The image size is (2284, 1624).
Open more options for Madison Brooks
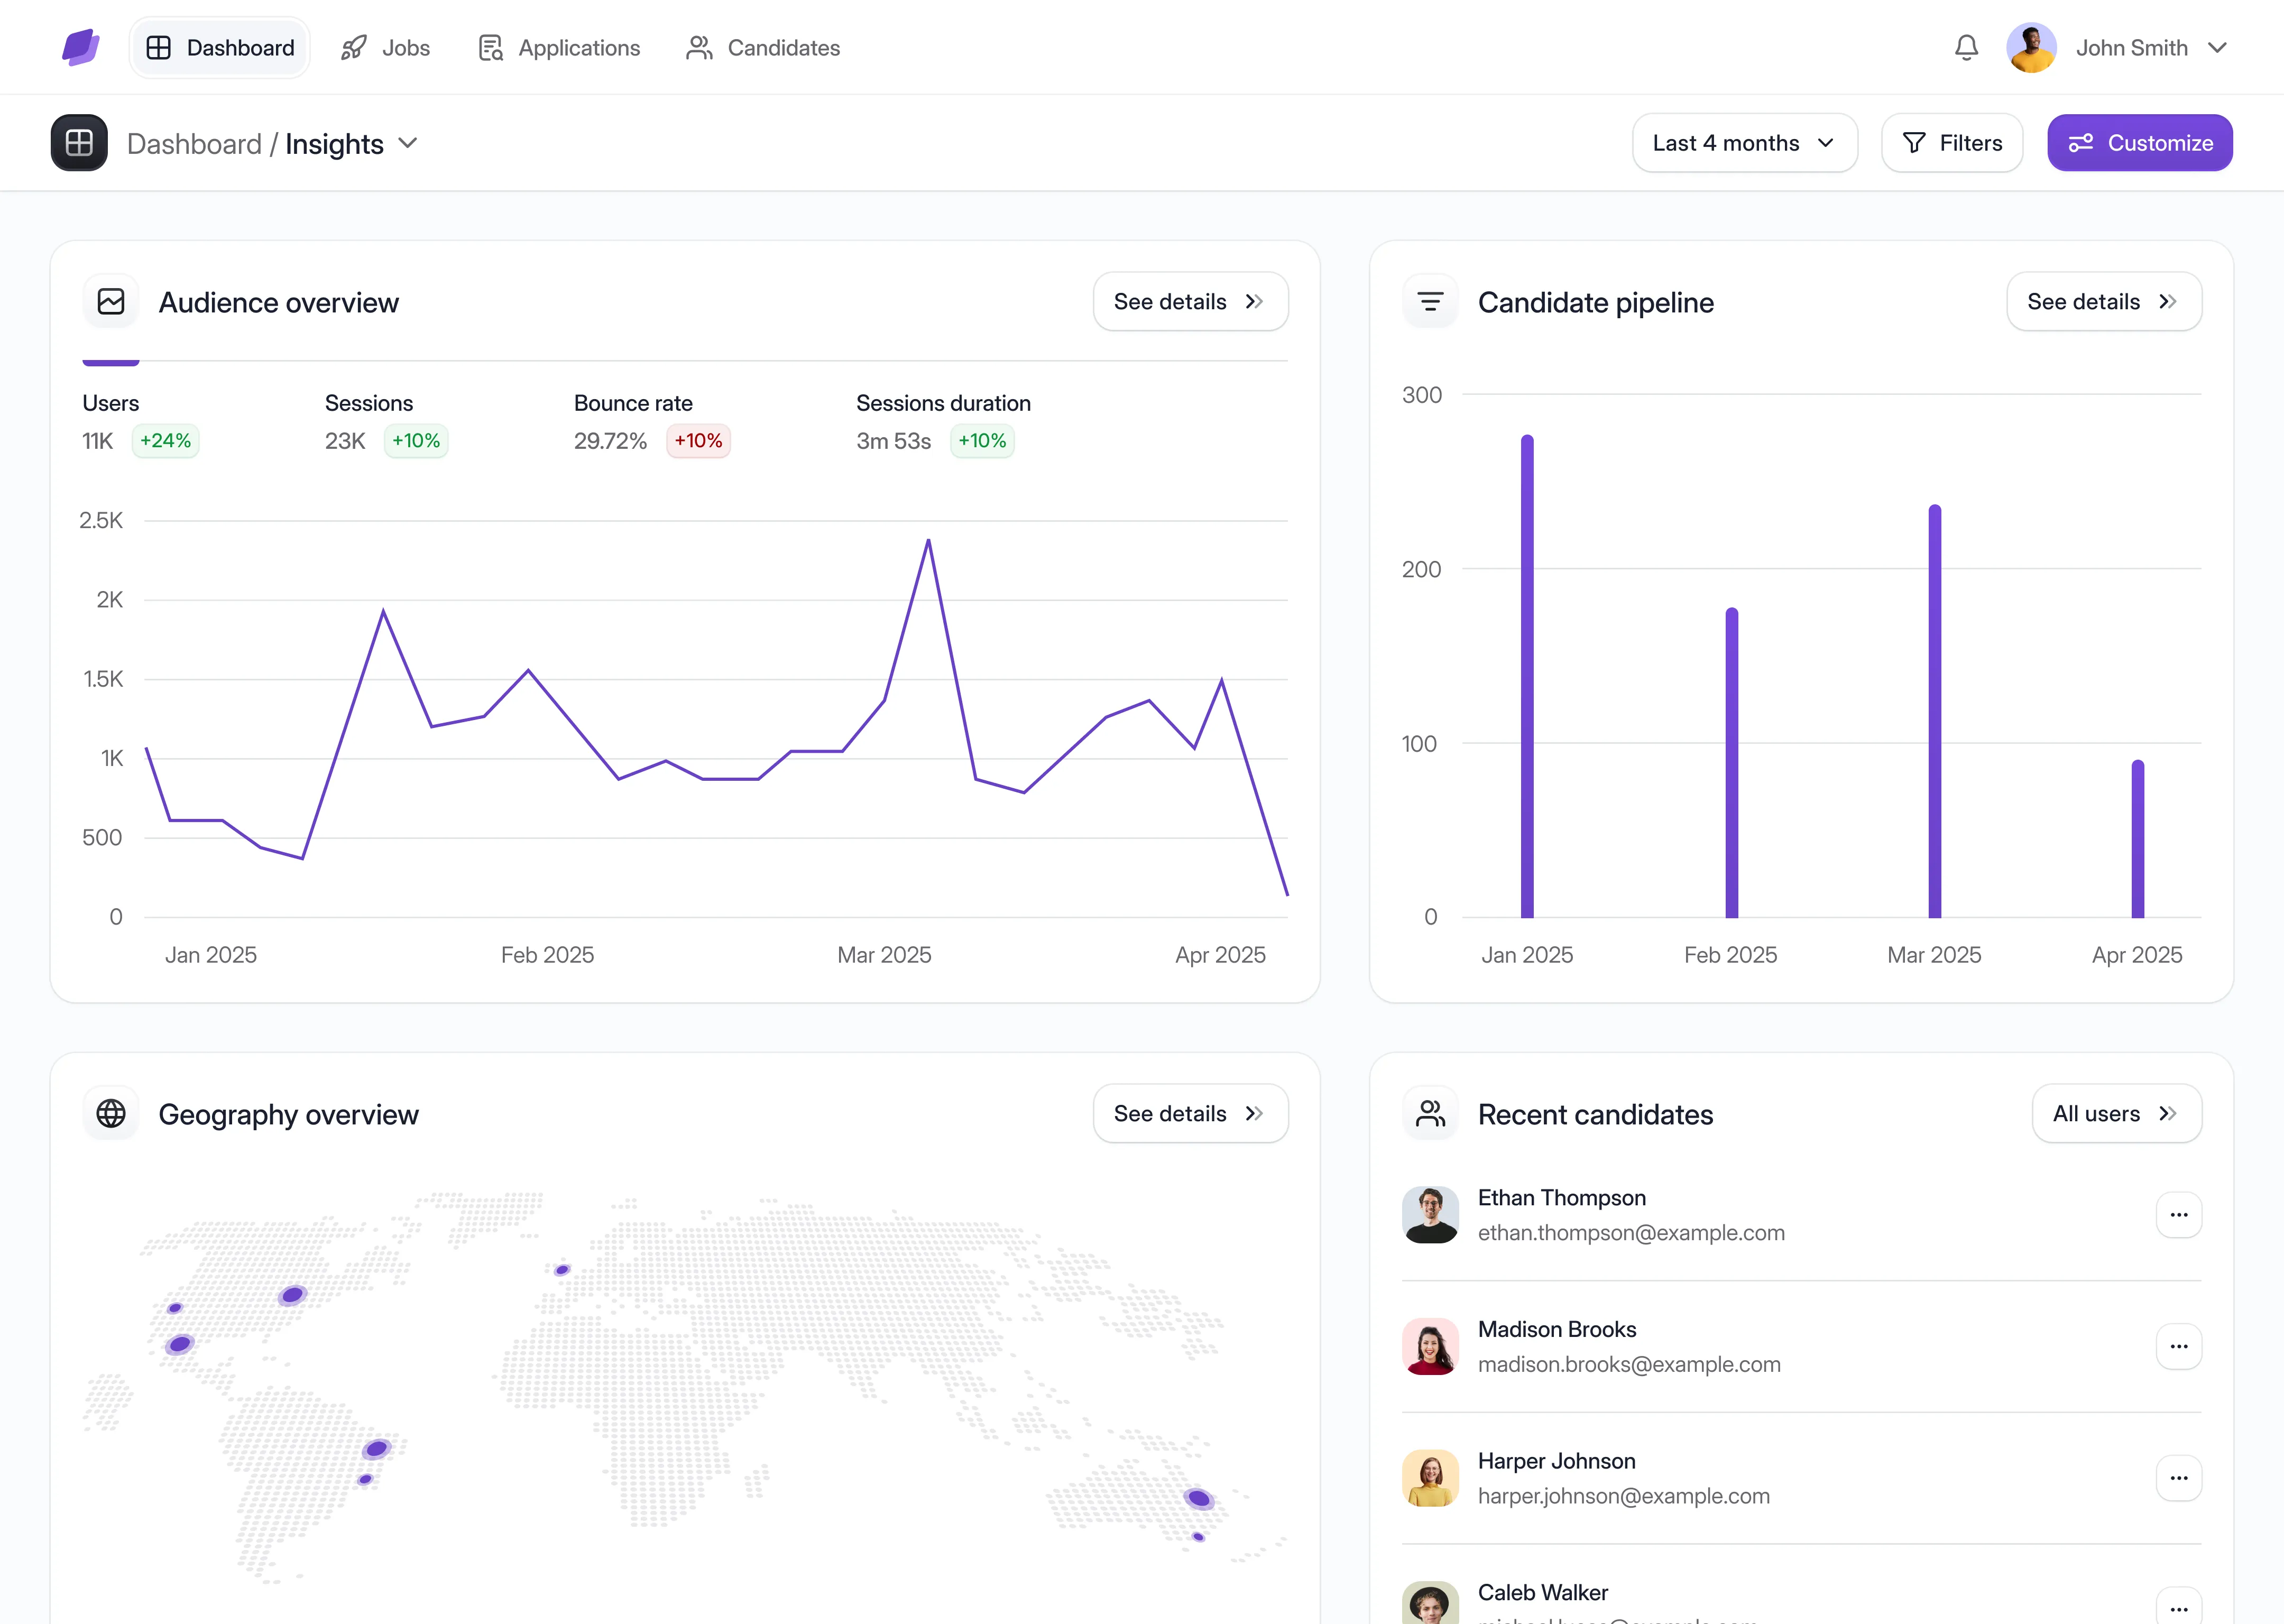pos(2178,1347)
